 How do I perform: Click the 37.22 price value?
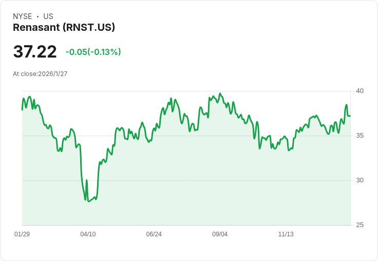click(35, 51)
